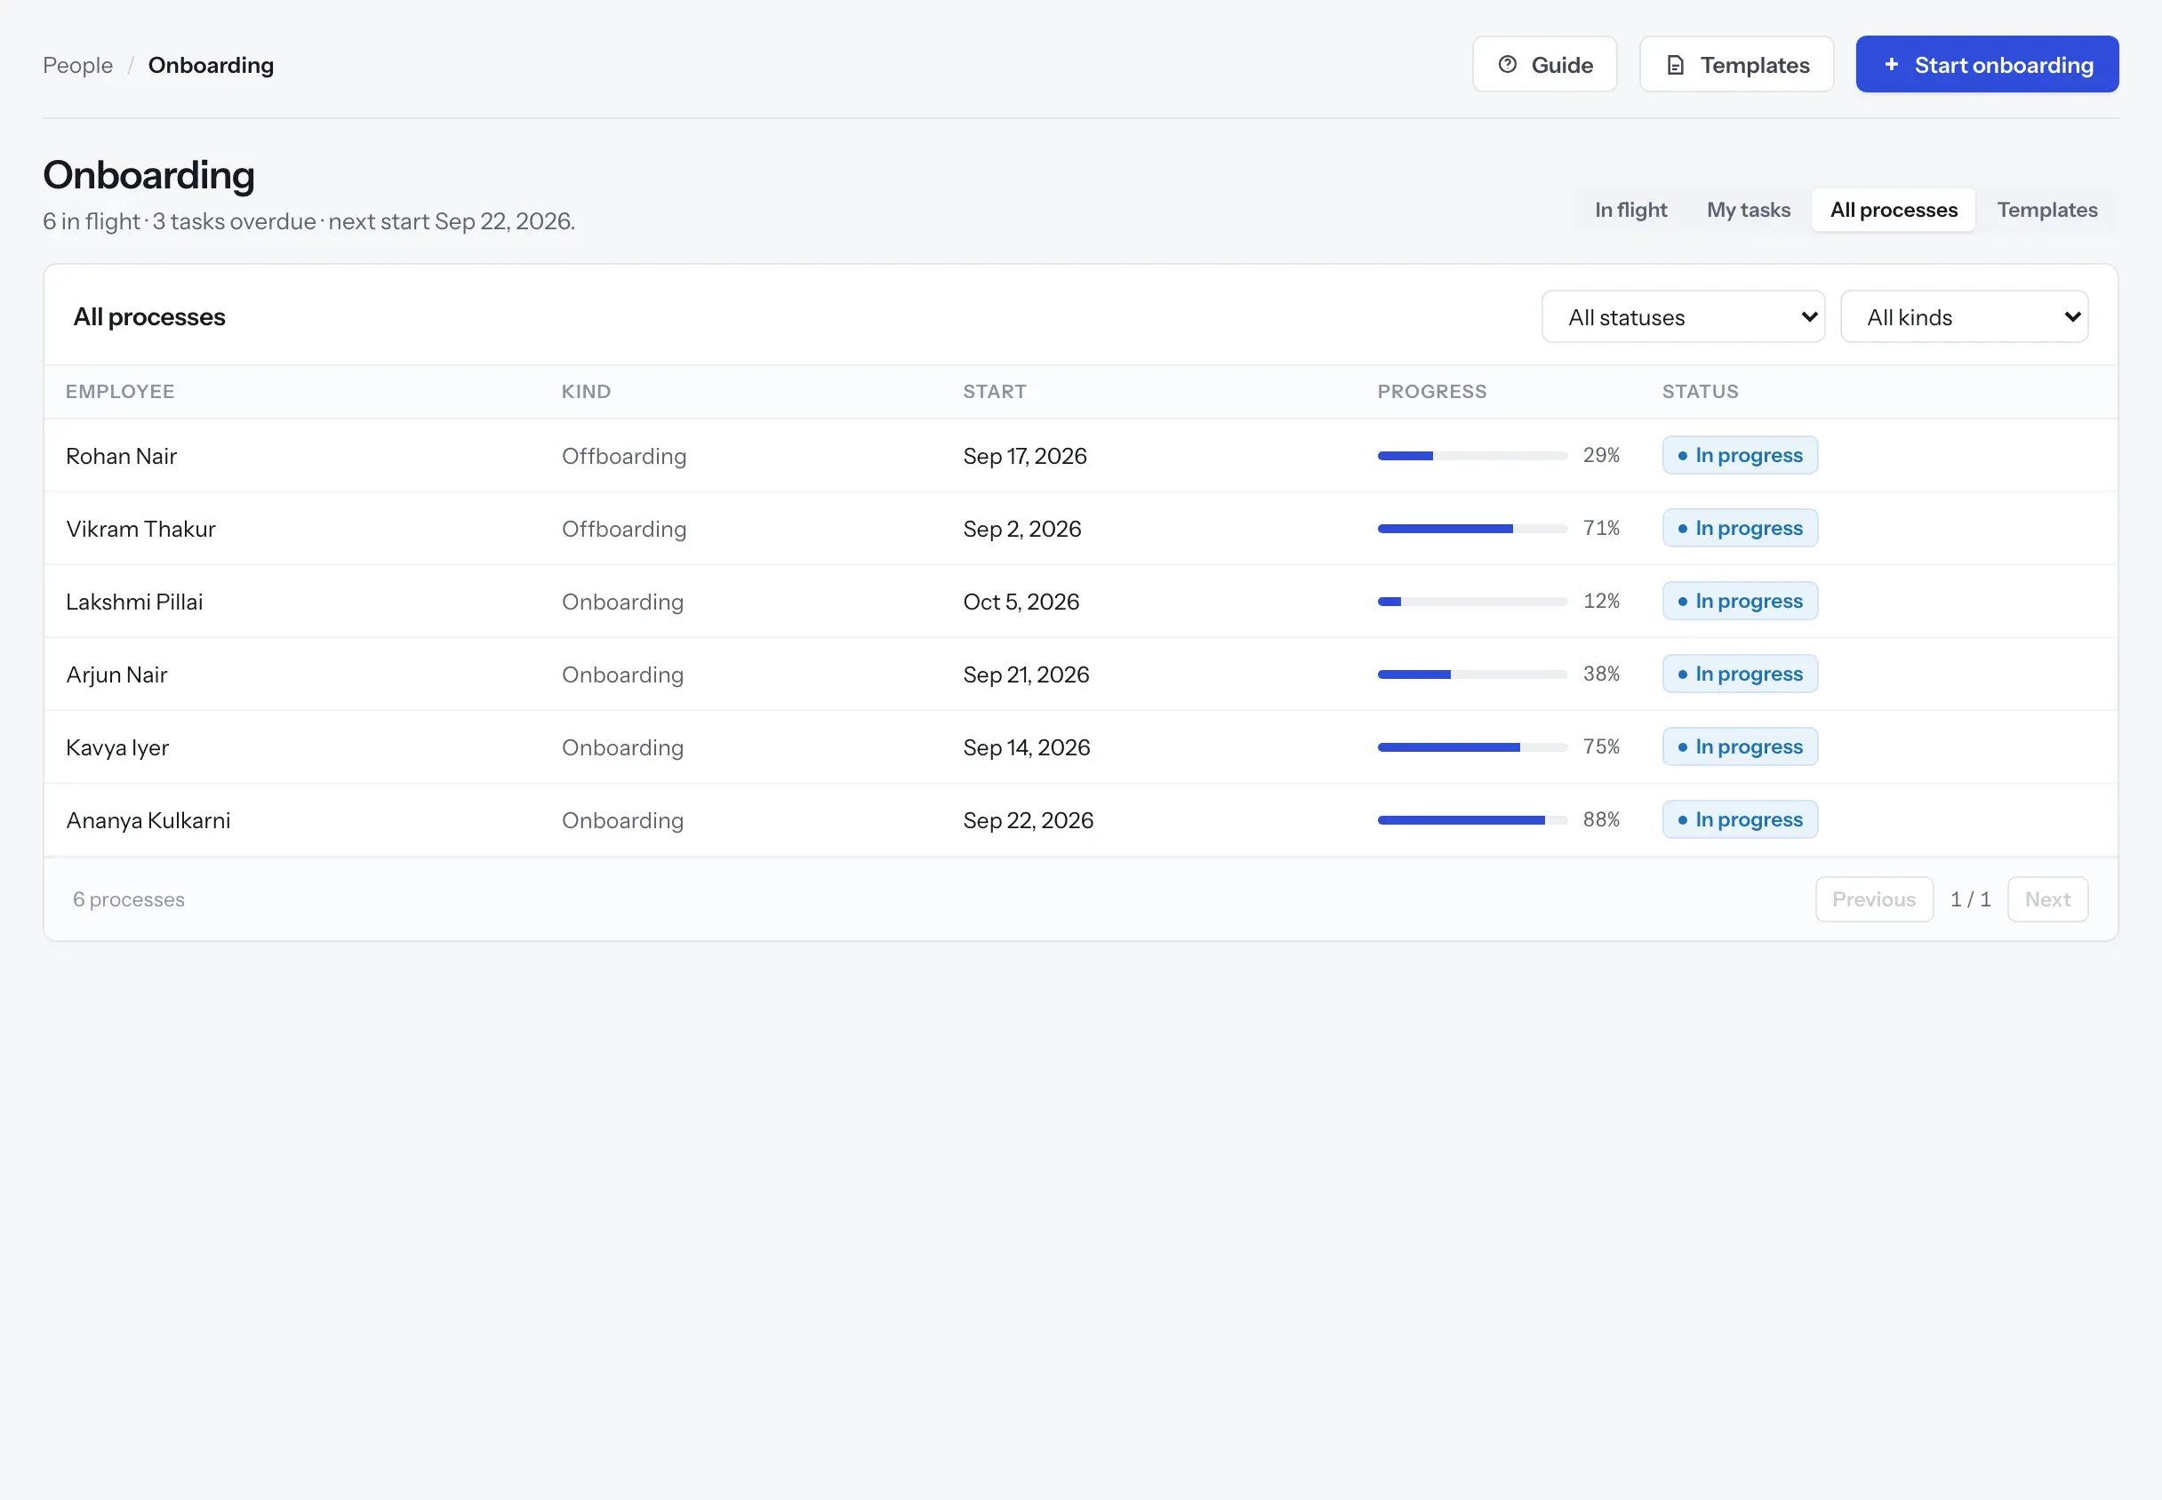Switch to the In flight tab
Image resolution: width=2162 pixels, height=1500 pixels.
tap(1630, 210)
